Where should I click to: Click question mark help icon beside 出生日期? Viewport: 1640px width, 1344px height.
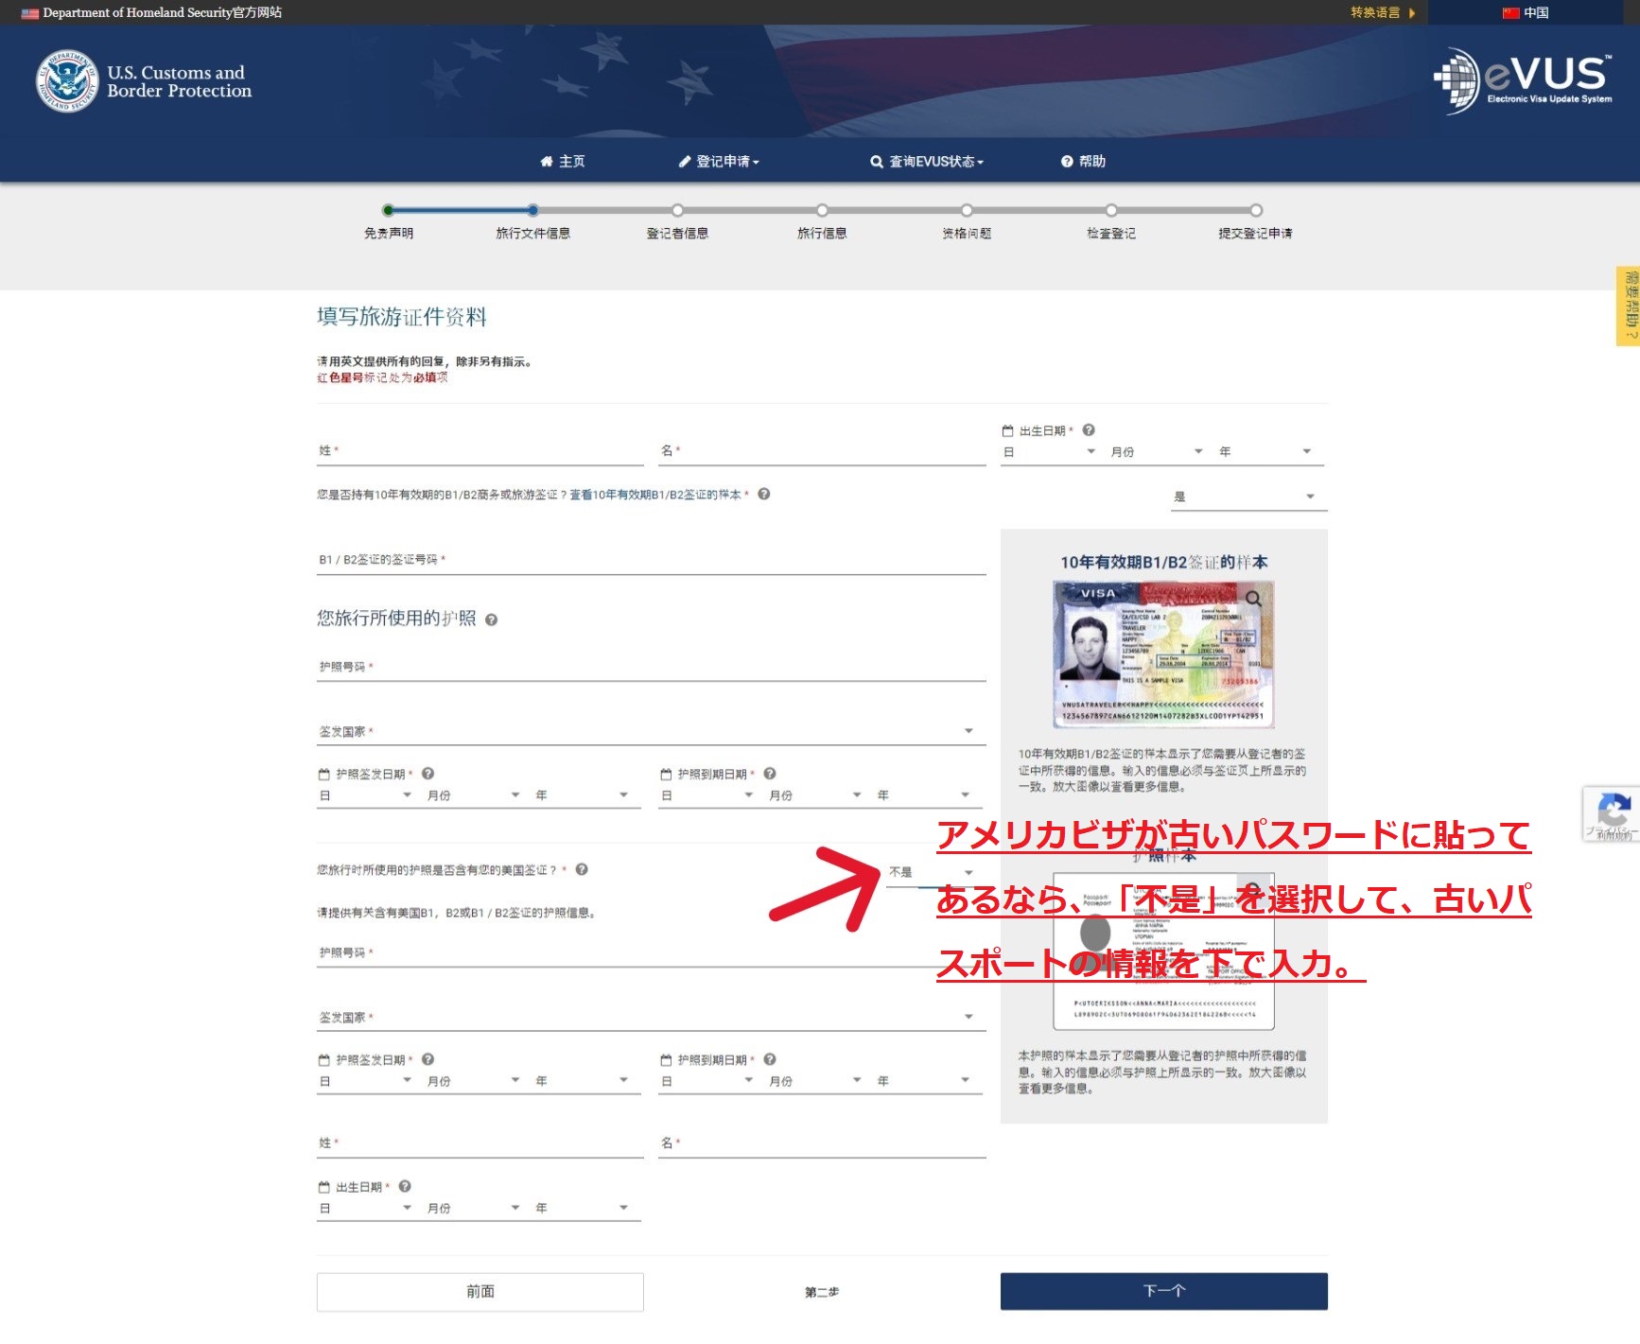pyautogui.click(x=1090, y=429)
